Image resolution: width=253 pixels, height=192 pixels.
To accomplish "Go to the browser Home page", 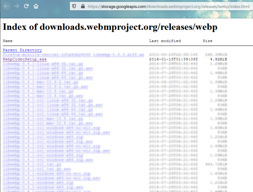I will [36, 6].
